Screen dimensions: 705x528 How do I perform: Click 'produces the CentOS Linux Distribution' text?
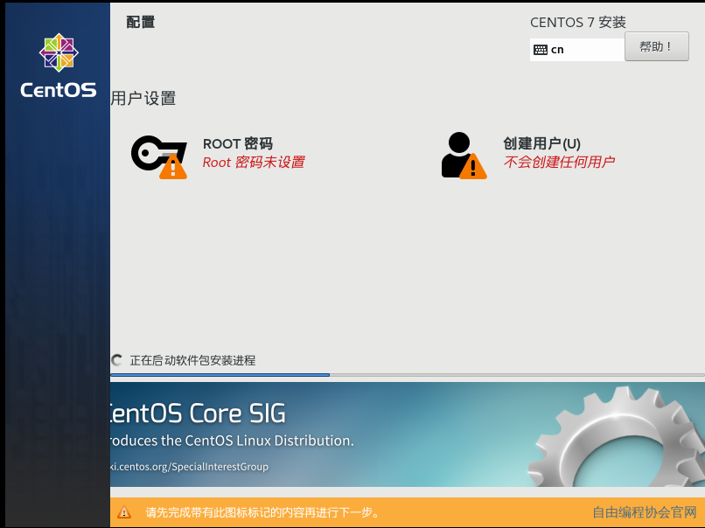[x=232, y=441]
